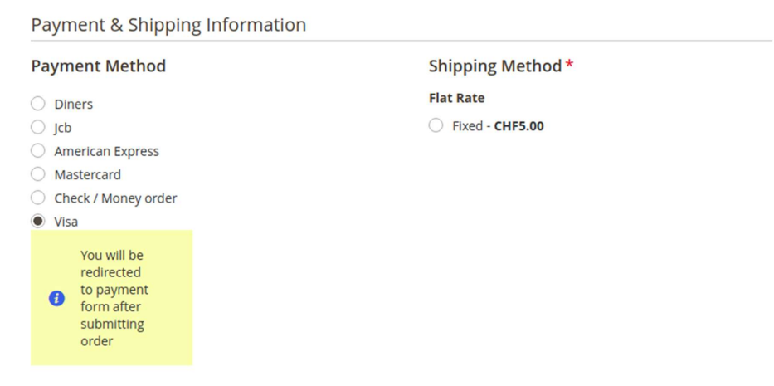Select the Diners radio button
The image size is (774, 386).
[x=38, y=104]
